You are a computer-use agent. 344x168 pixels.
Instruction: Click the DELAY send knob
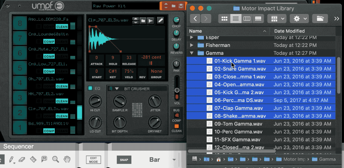click(177, 33)
